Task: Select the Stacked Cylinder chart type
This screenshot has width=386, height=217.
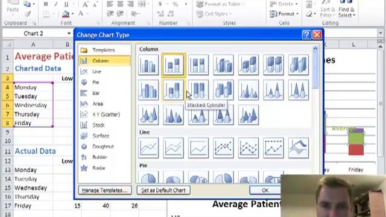Action: point(173,90)
